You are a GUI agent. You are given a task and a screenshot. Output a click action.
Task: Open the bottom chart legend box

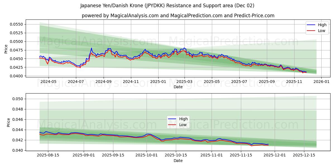pos(179,121)
